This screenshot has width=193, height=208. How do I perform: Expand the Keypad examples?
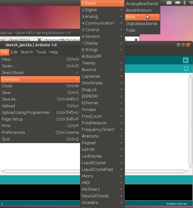click(x=102, y=143)
